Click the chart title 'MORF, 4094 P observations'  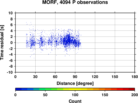pyautogui.click(x=75, y=2)
